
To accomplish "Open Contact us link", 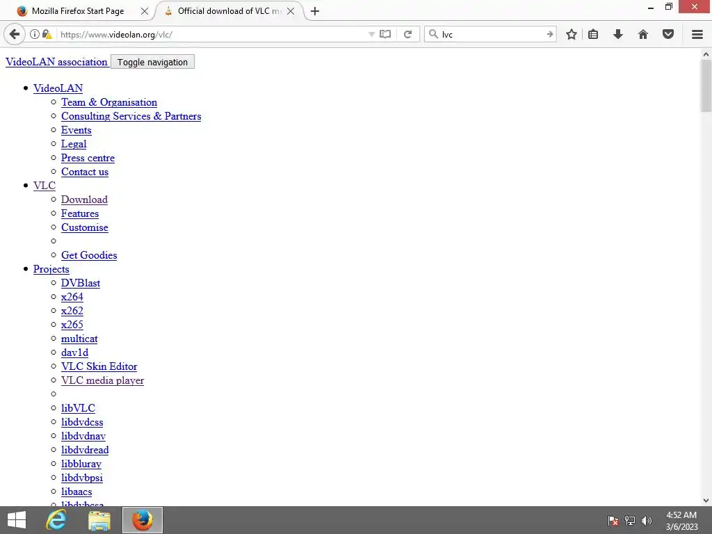I will (85, 172).
